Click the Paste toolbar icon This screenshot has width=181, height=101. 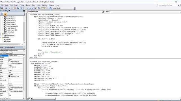[x=15, y=8]
